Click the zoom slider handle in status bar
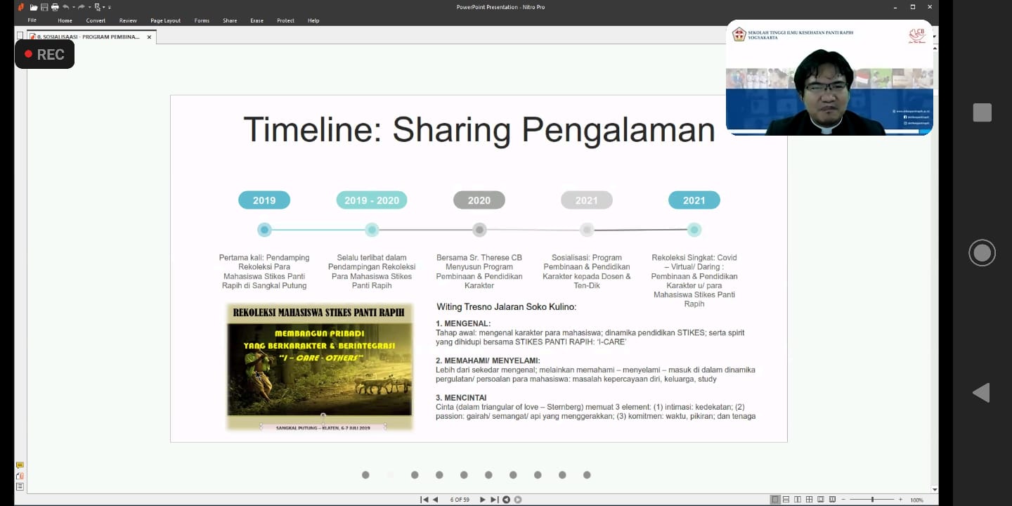 tap(873, 500)
